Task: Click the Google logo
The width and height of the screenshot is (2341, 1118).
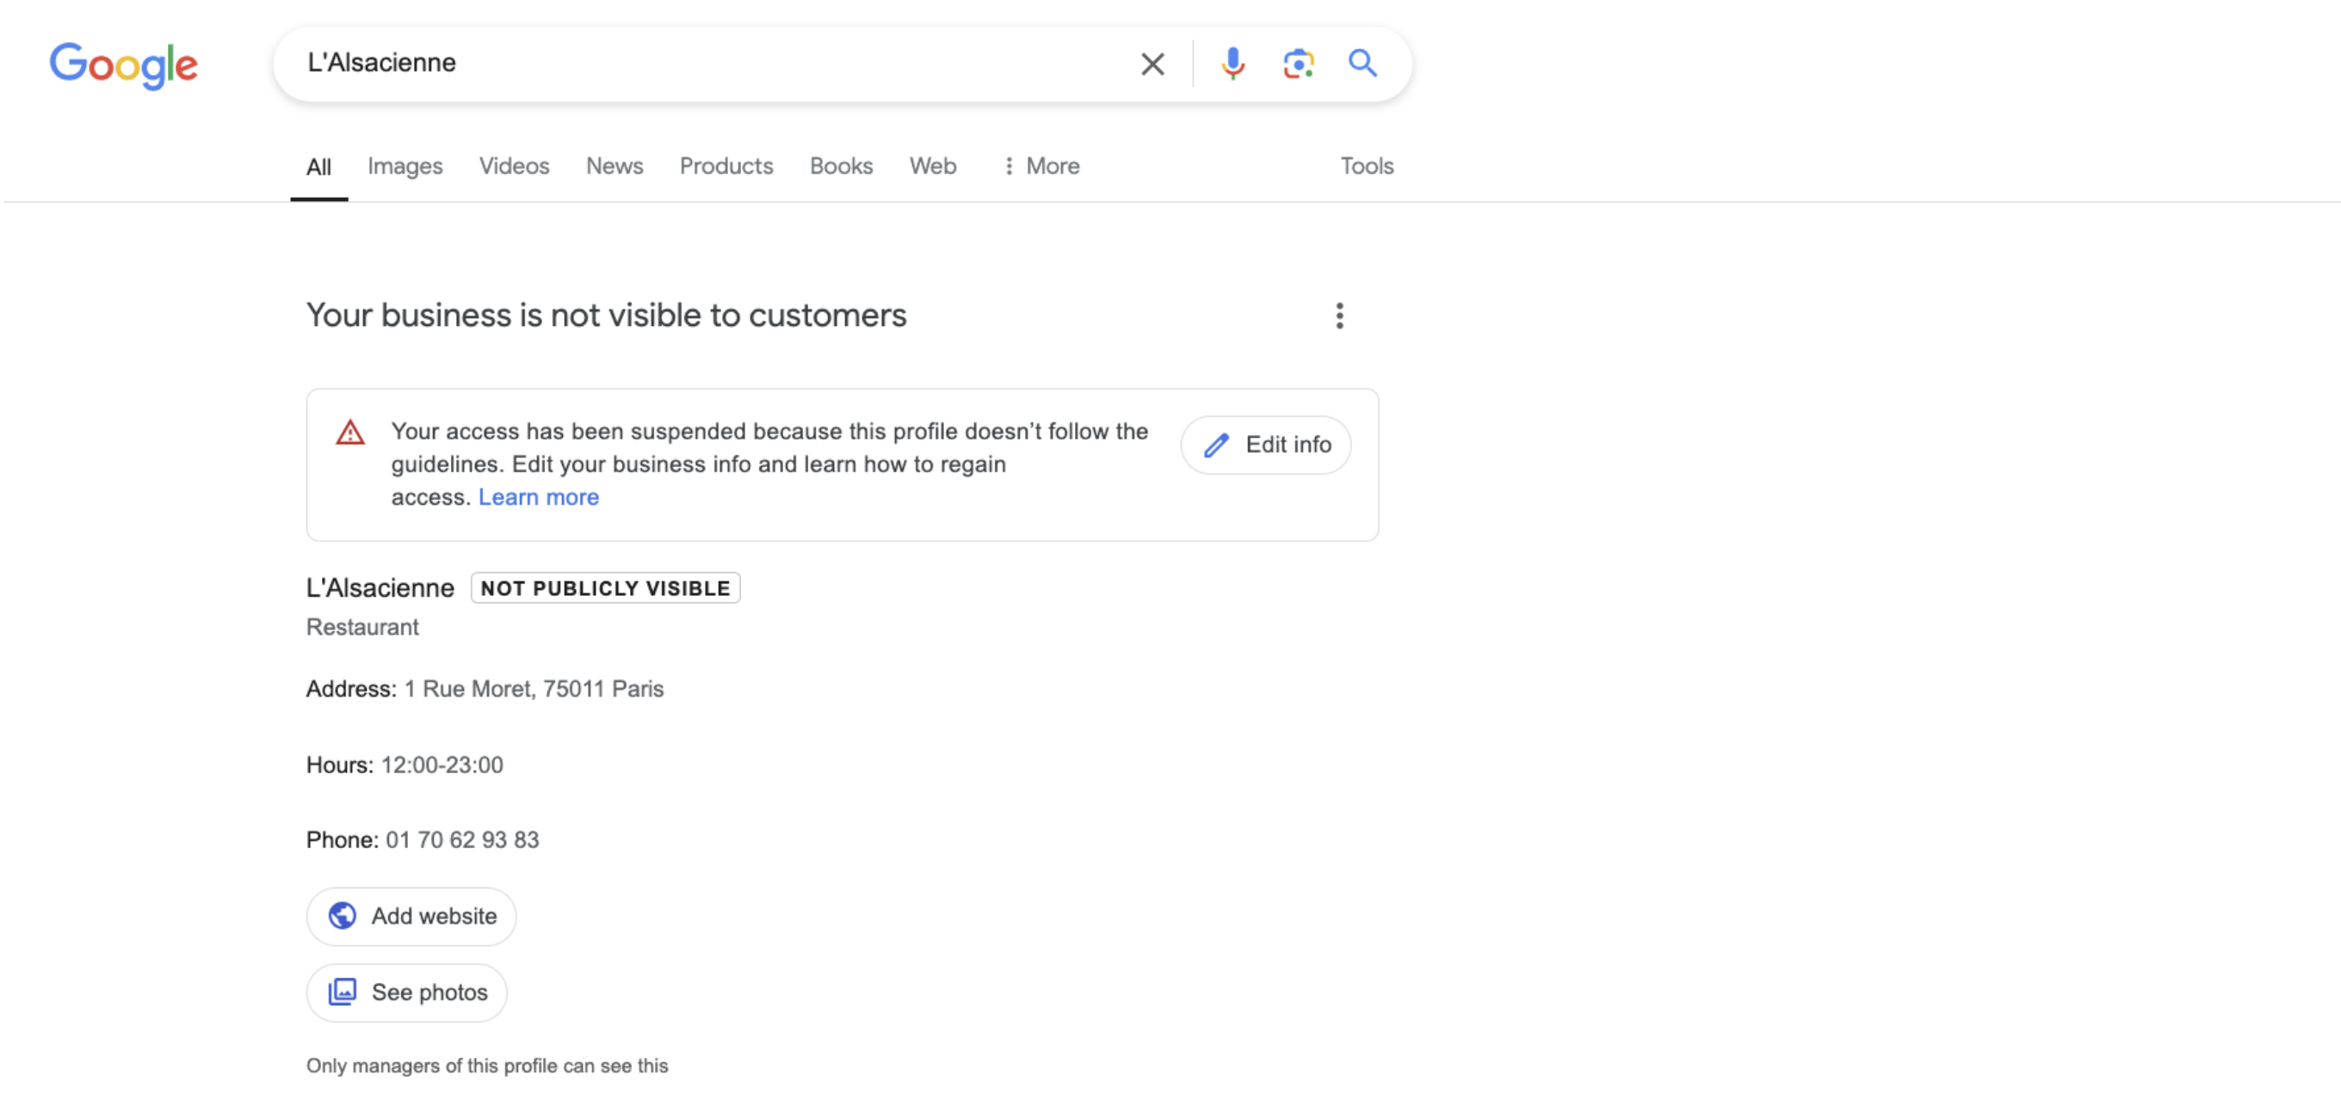Action: coord(123,64)
